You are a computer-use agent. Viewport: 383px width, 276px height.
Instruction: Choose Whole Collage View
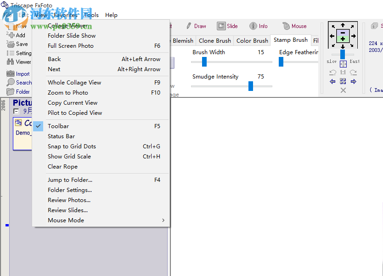pos(101,83)
